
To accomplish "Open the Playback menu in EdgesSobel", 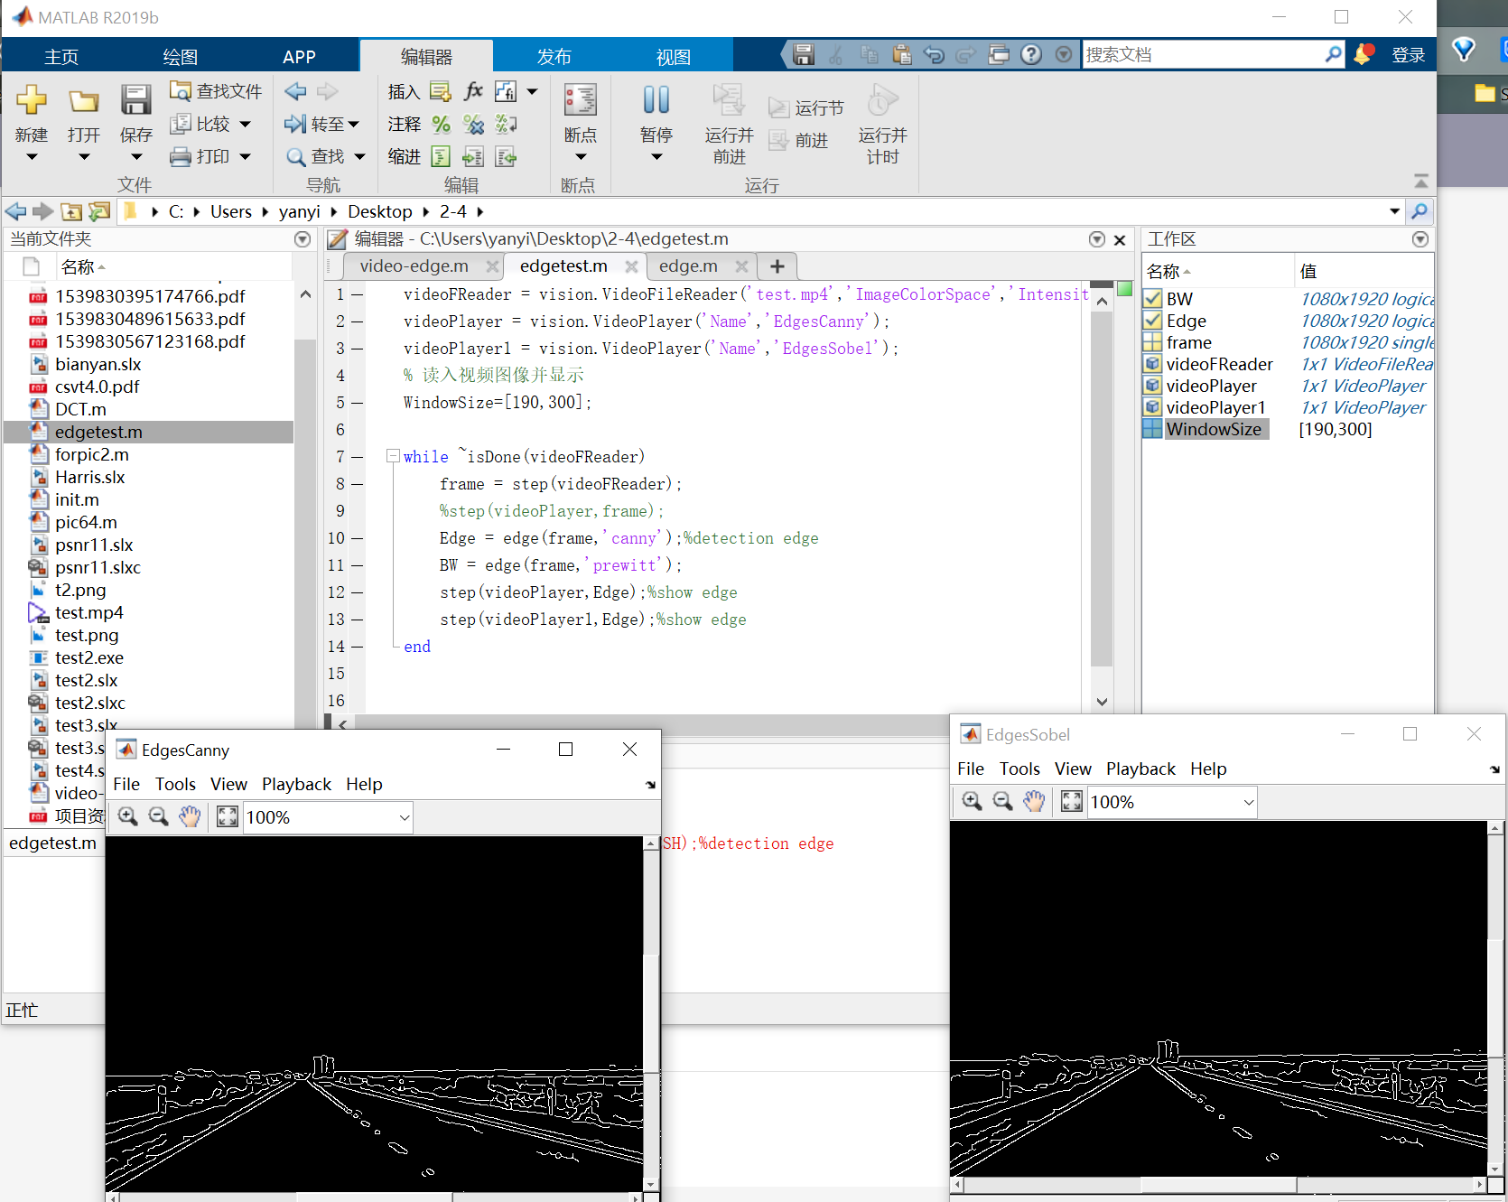I will click(x=1140, y=769).
